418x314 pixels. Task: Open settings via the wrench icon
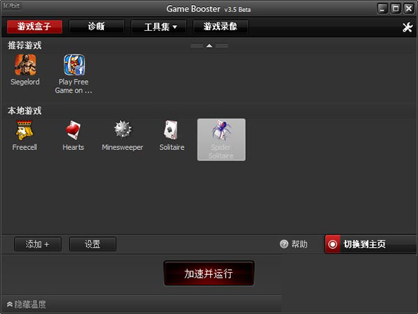pos(408,27)
